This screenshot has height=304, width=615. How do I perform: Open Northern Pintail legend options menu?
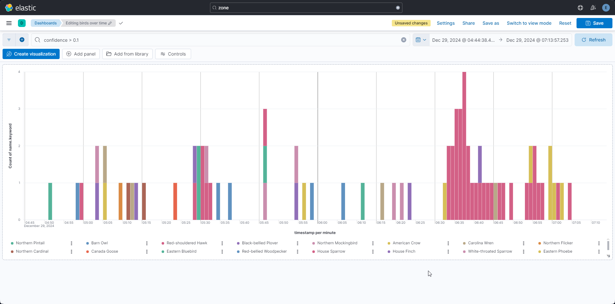click(x=72, y=243)
